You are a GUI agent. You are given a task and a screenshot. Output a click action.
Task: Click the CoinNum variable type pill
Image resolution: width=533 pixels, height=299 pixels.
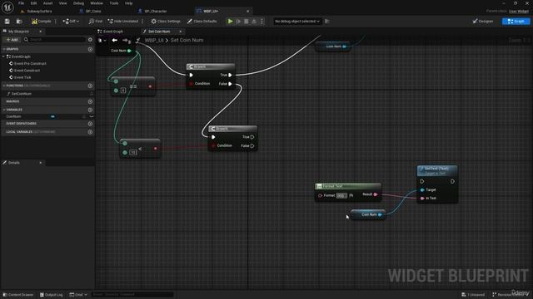coord(52,116)
